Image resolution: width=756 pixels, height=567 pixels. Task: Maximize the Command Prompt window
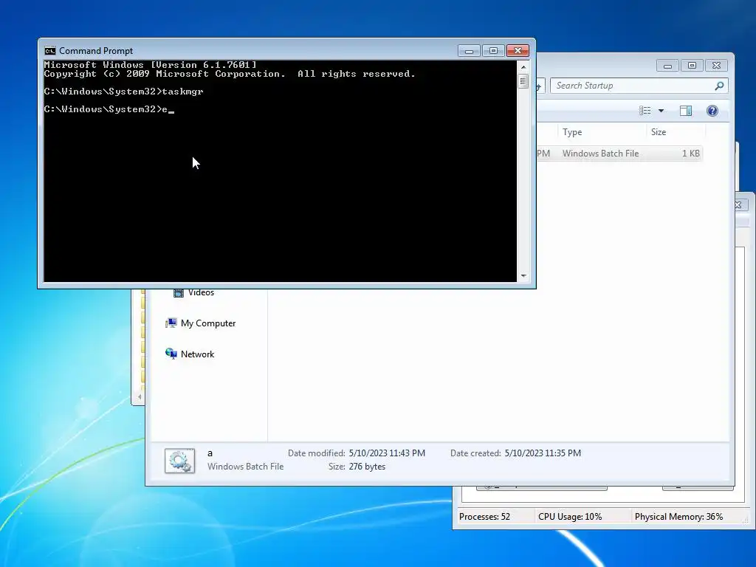pyautogui.click(x=493, y=51)
